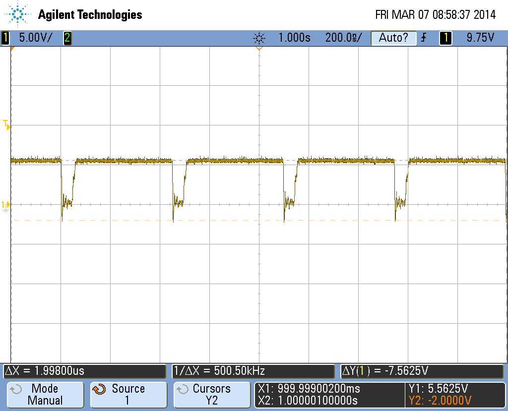
Task: Click the trigger level T marker
Action: point(6,125)
